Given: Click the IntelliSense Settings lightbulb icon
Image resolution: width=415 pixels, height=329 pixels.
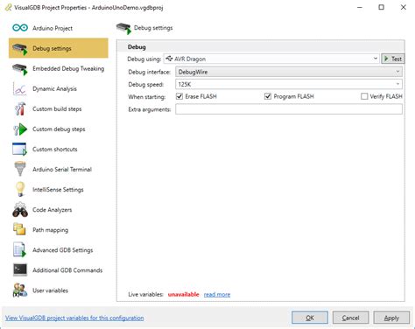Looking at the screenshot, I should pos(20,189).
